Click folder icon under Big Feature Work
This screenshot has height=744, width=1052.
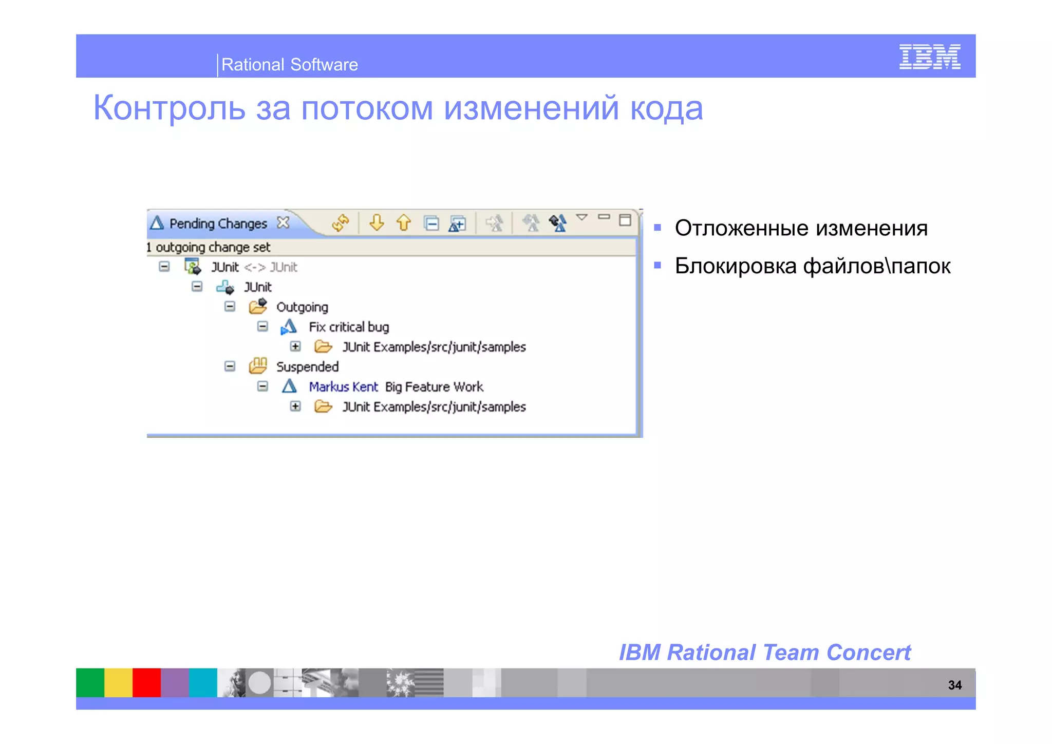click(323, 406)
